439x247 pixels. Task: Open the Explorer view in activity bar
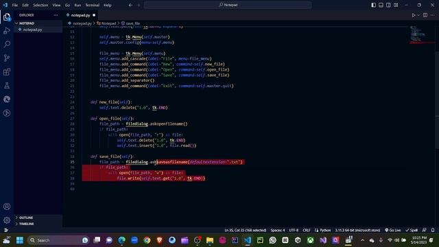(7, 17)
